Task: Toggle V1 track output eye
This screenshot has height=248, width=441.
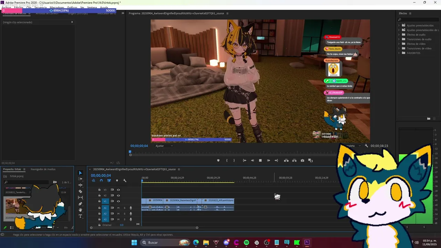Action: tap(118, 201)
